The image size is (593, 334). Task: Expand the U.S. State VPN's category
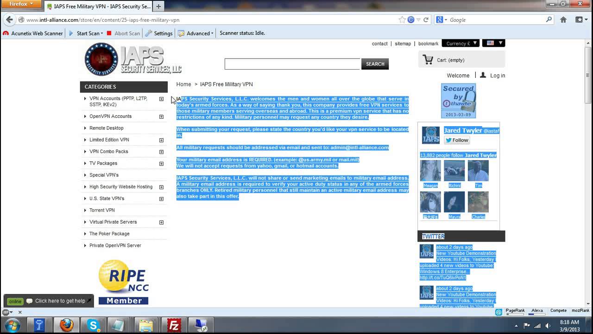pos(161,199)
